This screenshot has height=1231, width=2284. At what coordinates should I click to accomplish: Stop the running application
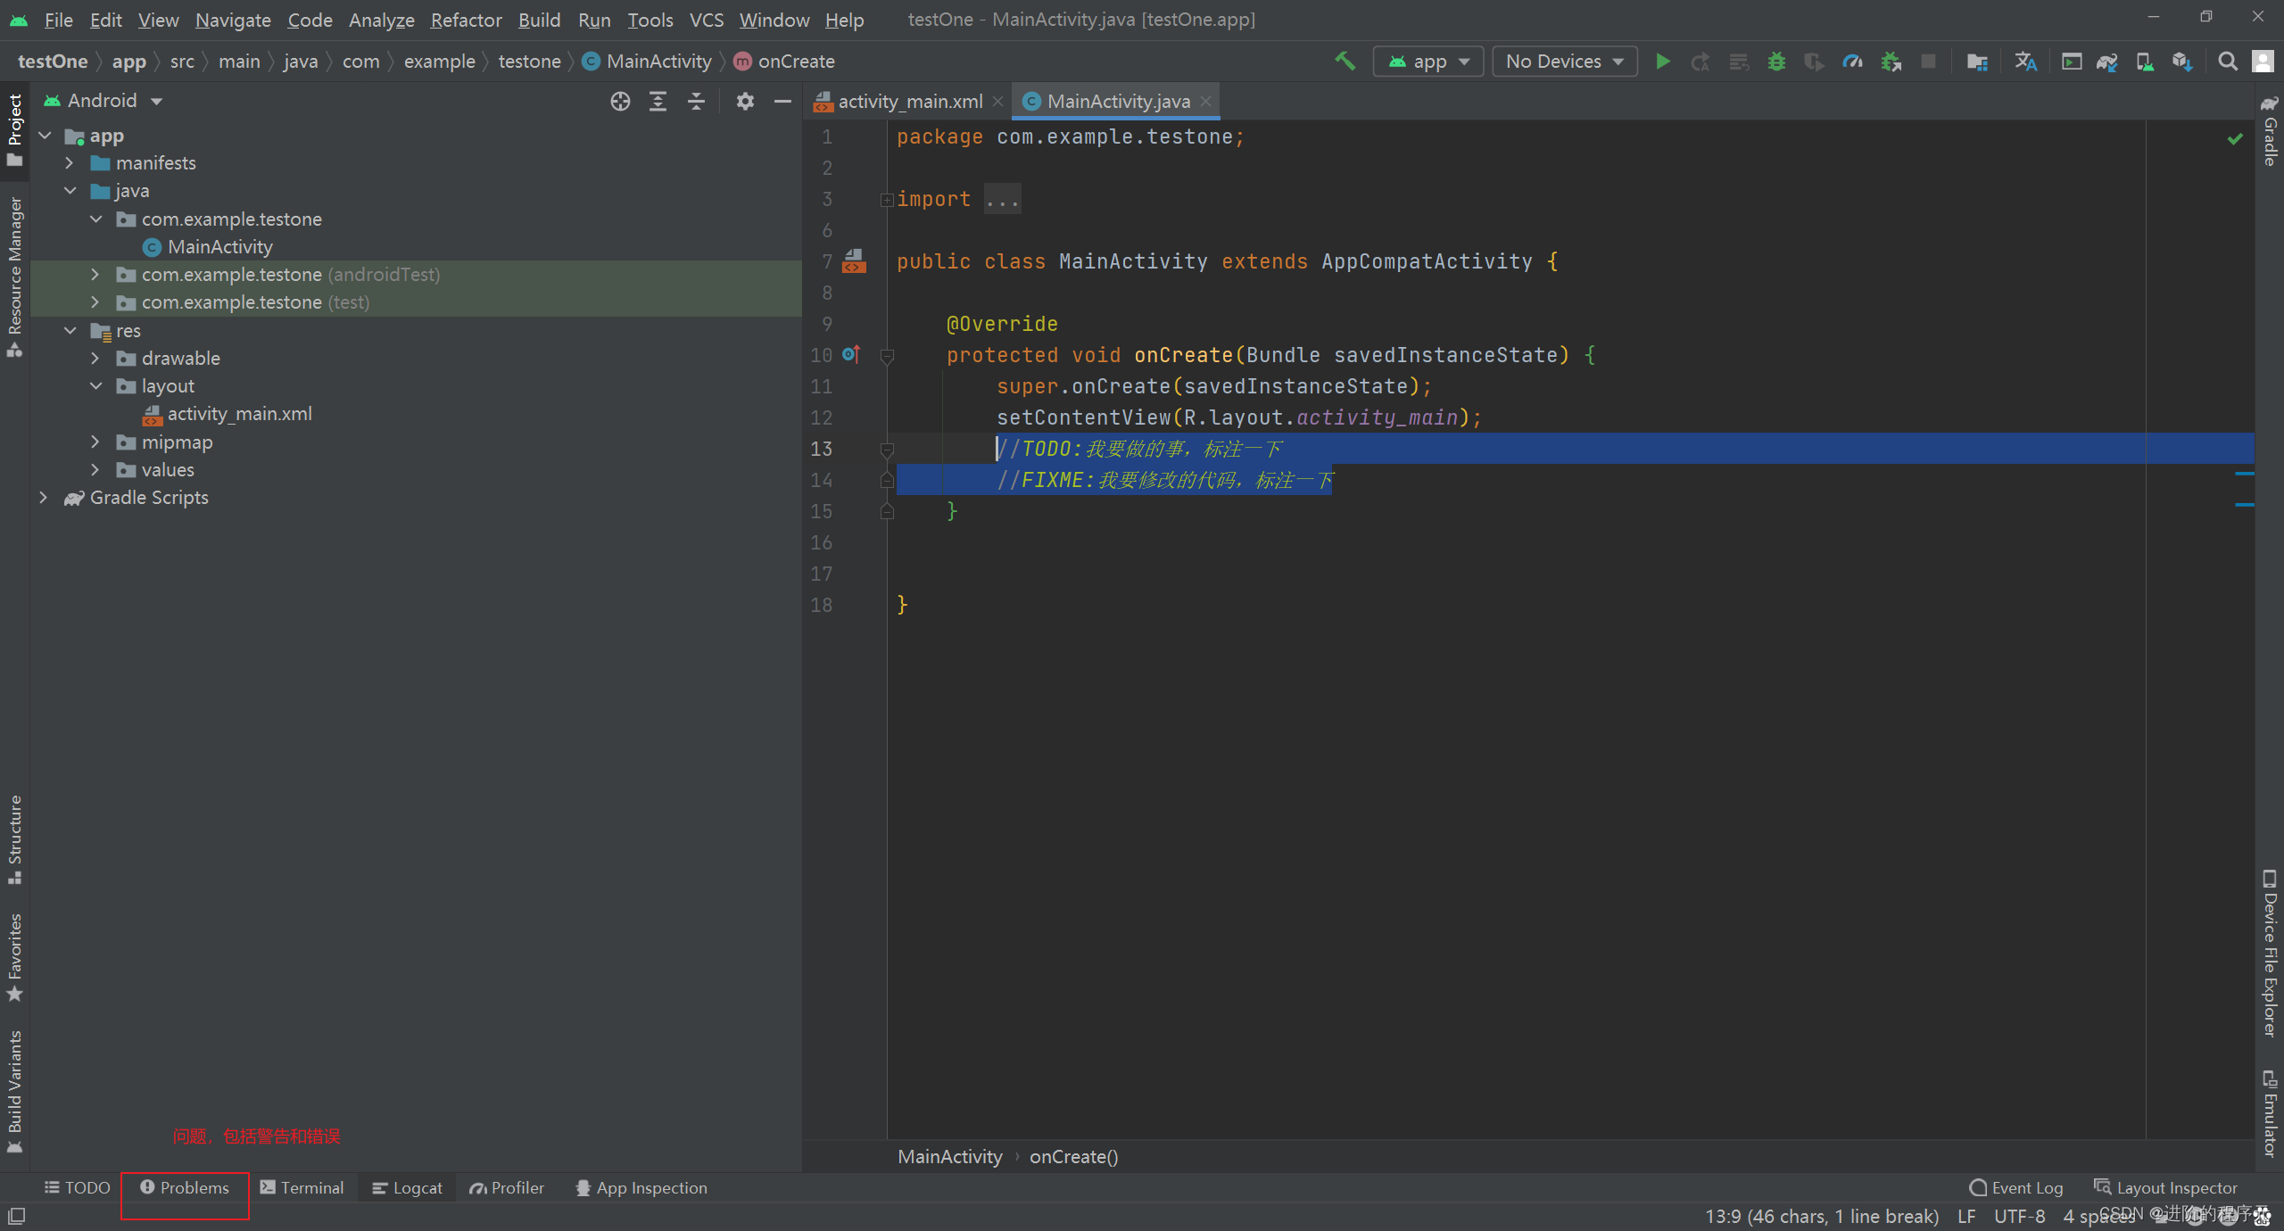(1928, 61)
